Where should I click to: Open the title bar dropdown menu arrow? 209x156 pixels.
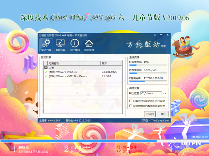pyautogui.click(x=155, y=35)
